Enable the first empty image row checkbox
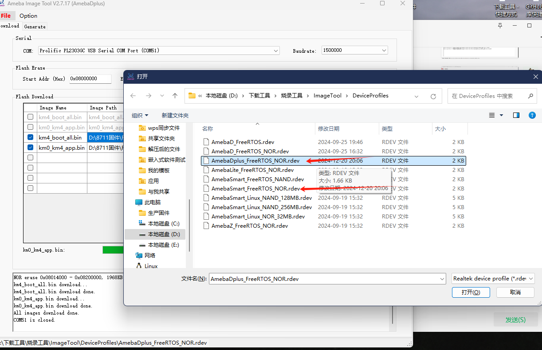542x350 pixels. [x=30, y=158]
